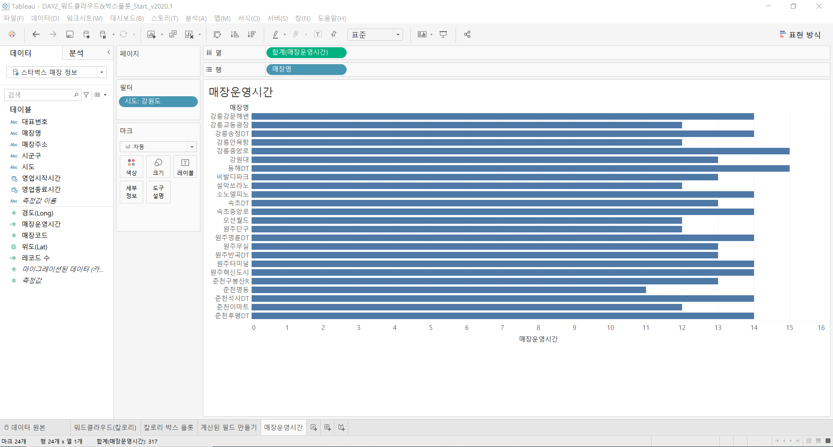
Task: Click the 합계(매장운영시간) pill on columns
Action: [x=306, y=52]
